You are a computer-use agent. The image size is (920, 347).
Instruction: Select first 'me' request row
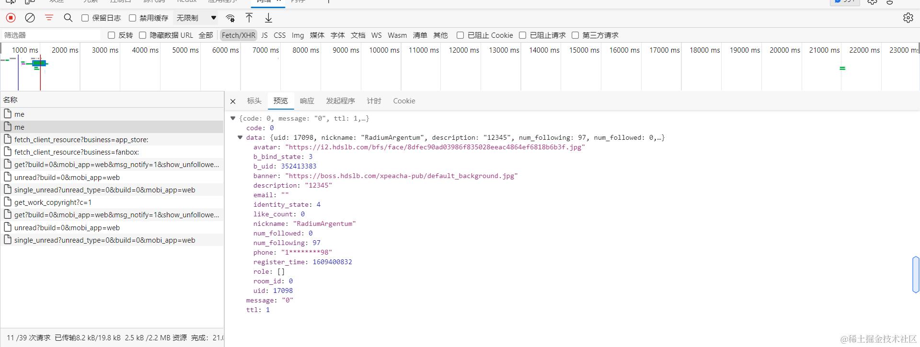[112, 114]
